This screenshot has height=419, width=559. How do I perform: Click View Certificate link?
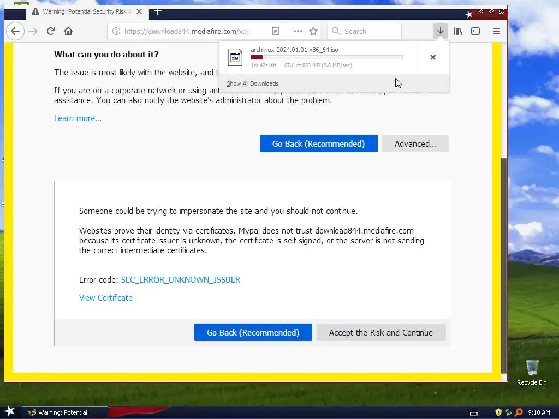pos(105,298)
